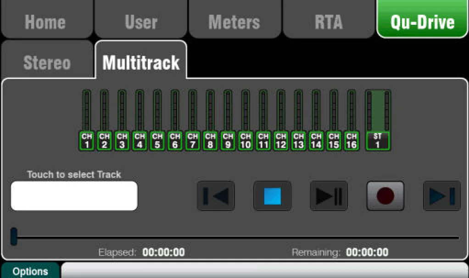The width and height of the screenshot is (469, 278).
Task: Open the Meters tab
Action: (235, 19)
